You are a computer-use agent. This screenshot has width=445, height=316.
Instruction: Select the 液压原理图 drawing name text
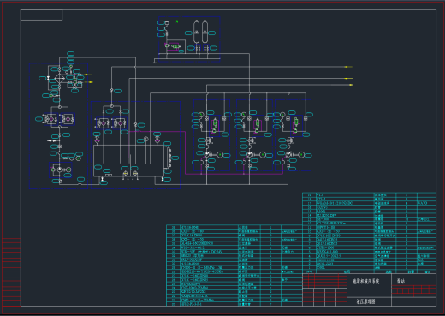(x=365, y=301)
